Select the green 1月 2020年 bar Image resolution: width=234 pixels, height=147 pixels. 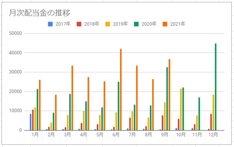click(37, 109)
